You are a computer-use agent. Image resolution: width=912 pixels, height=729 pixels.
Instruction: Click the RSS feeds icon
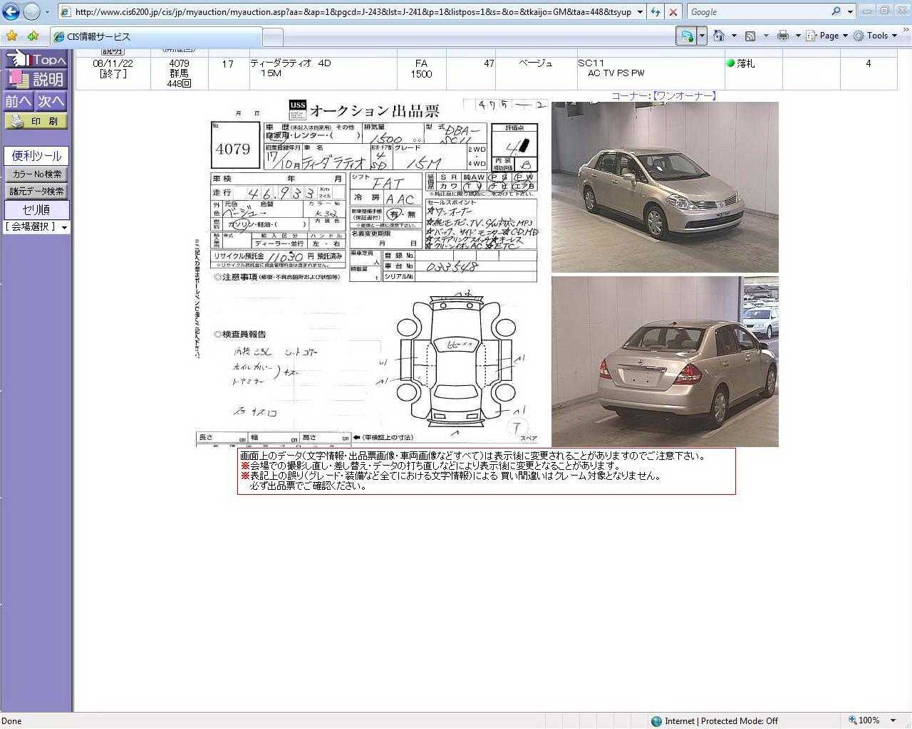(x=750, y=36)
